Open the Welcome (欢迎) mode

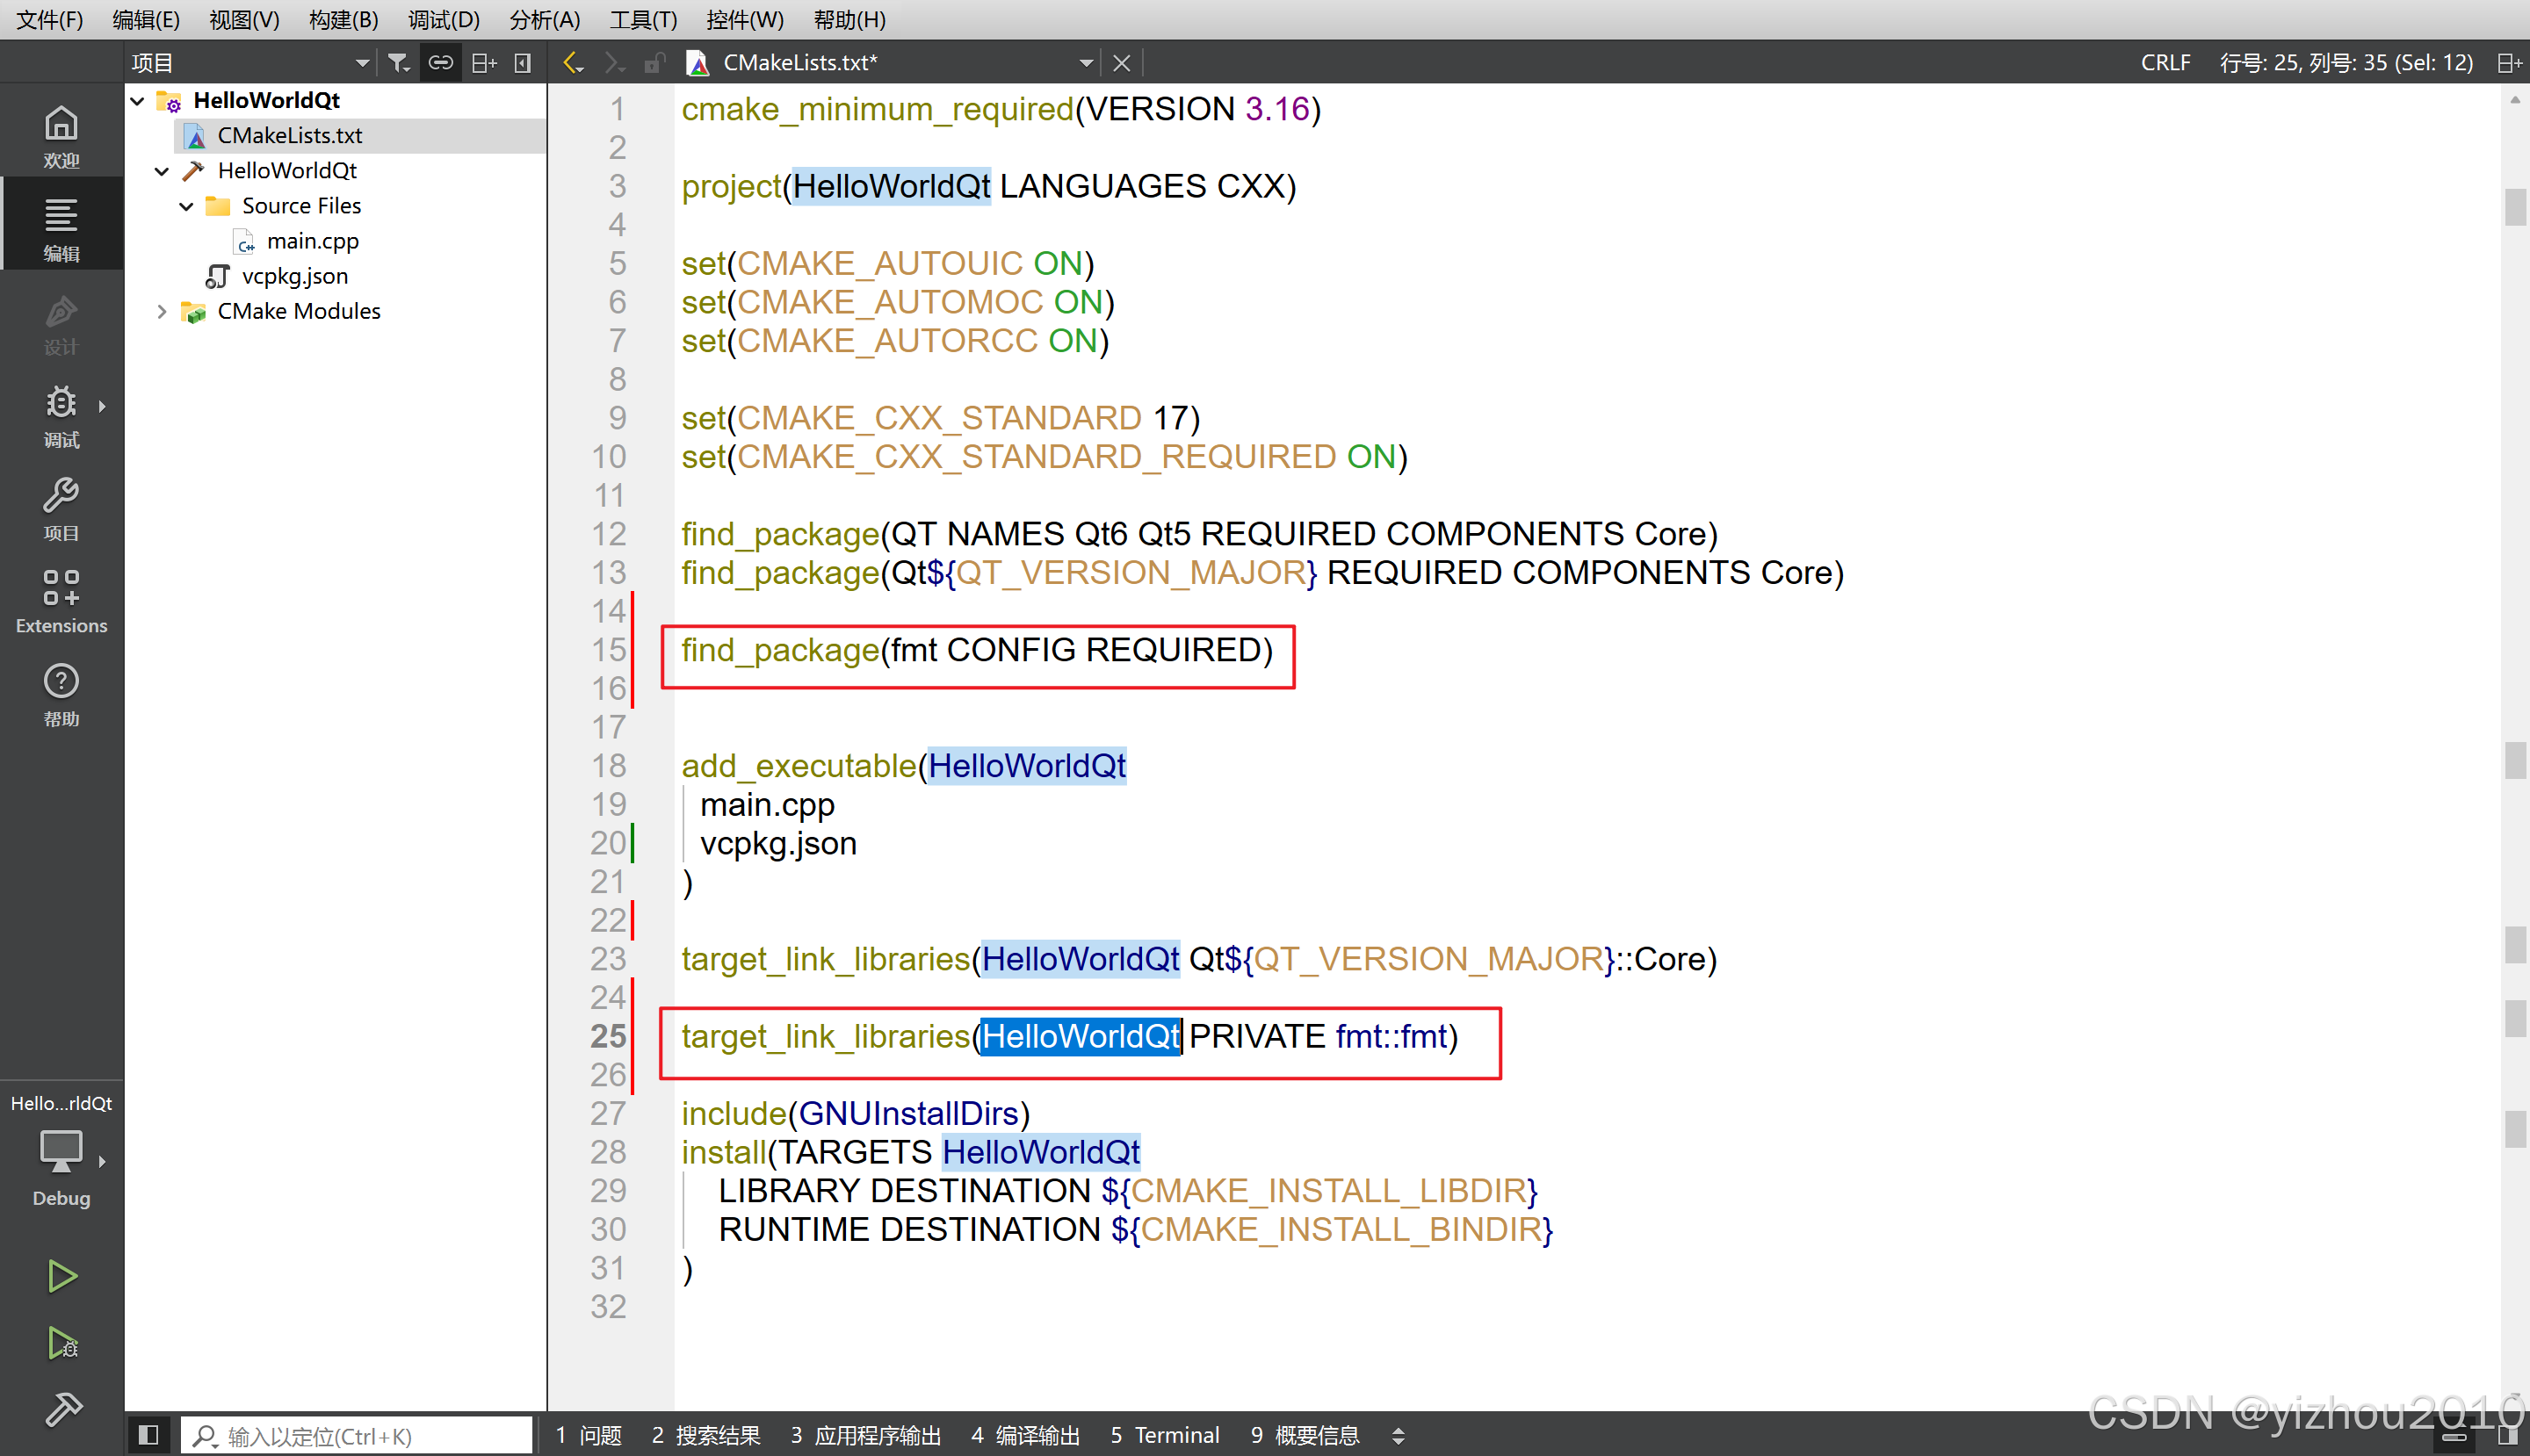click(x=61, y=135)
